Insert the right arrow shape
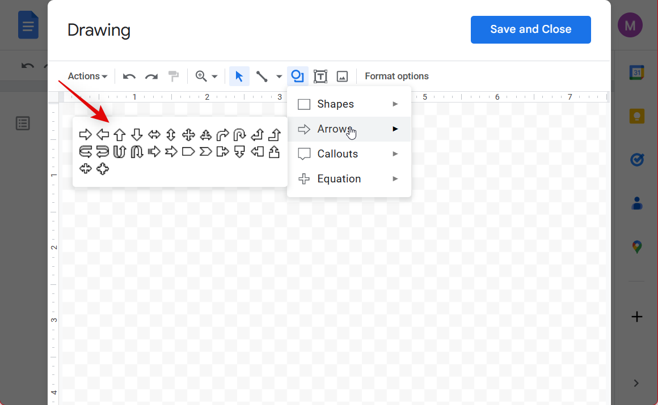658x405 pixels. 85,135
